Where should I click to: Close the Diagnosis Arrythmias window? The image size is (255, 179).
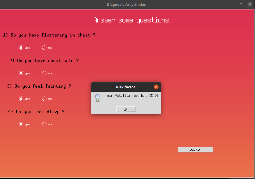(250, 4)
